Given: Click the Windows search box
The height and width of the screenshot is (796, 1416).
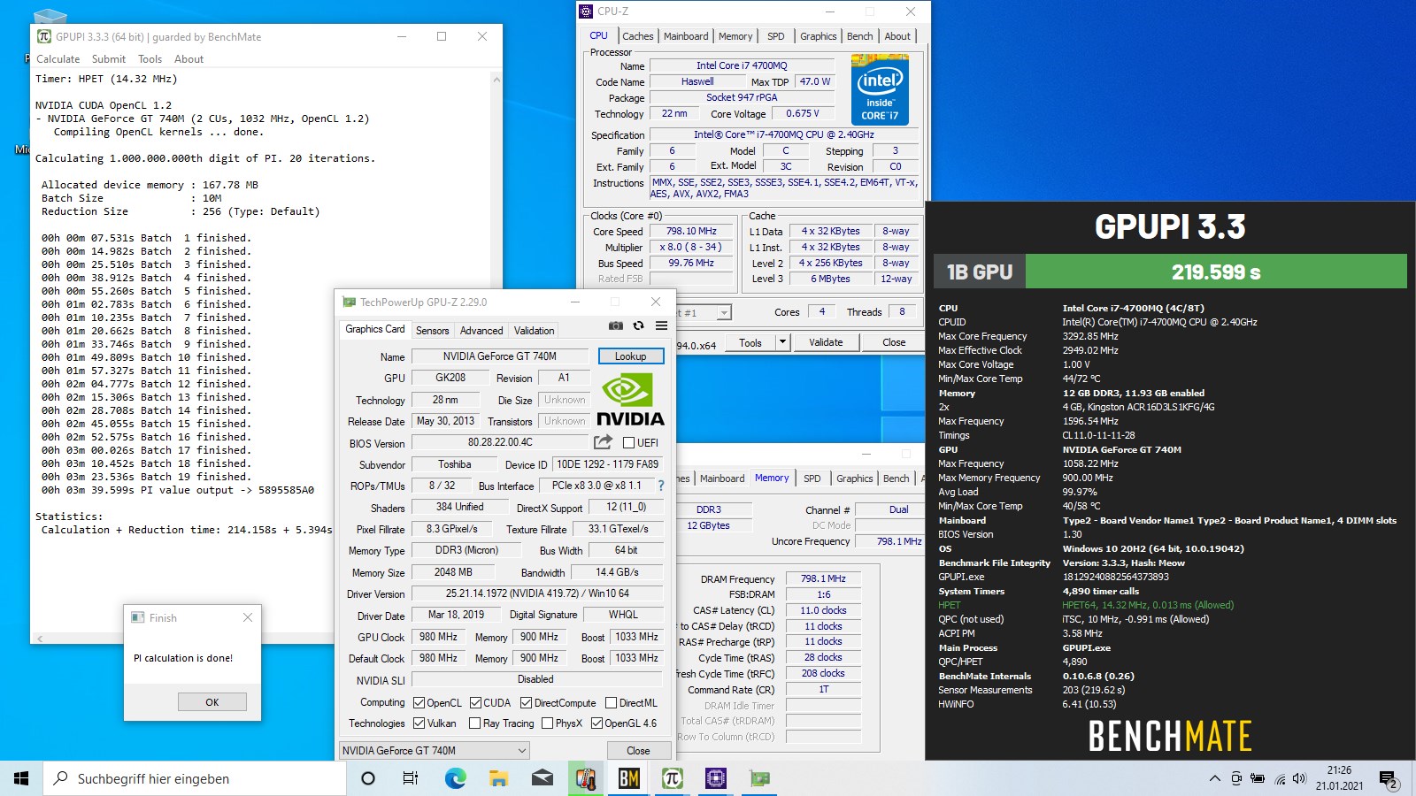Looking at the screenshot, I should tap(195, 778).
